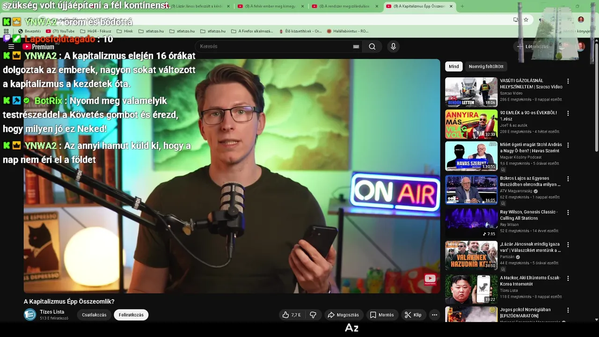Click the video player frame

(232, 176)
